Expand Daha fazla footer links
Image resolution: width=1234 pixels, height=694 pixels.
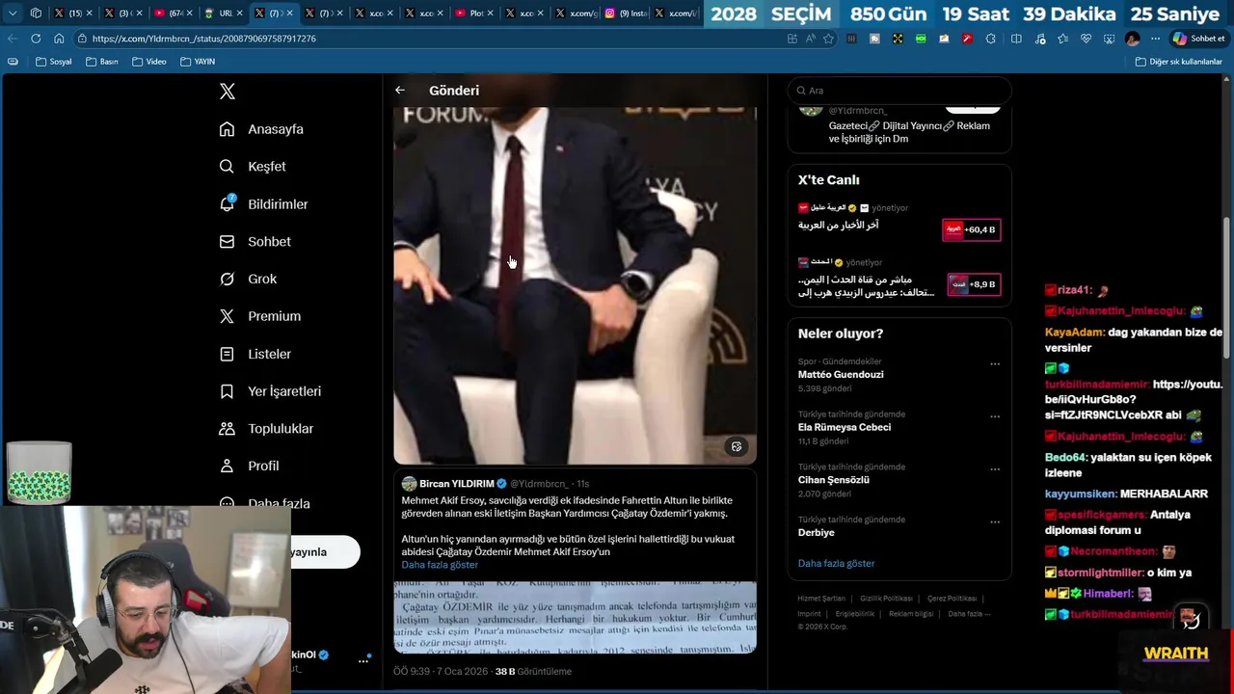tap(969, 614)
